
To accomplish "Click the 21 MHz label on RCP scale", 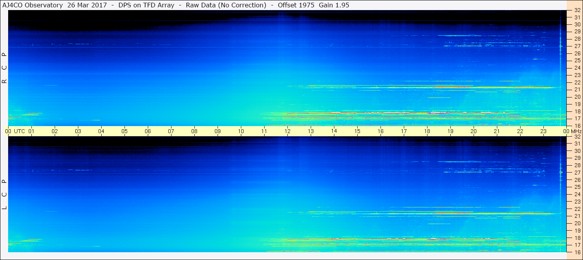I will tap(577, 89).
